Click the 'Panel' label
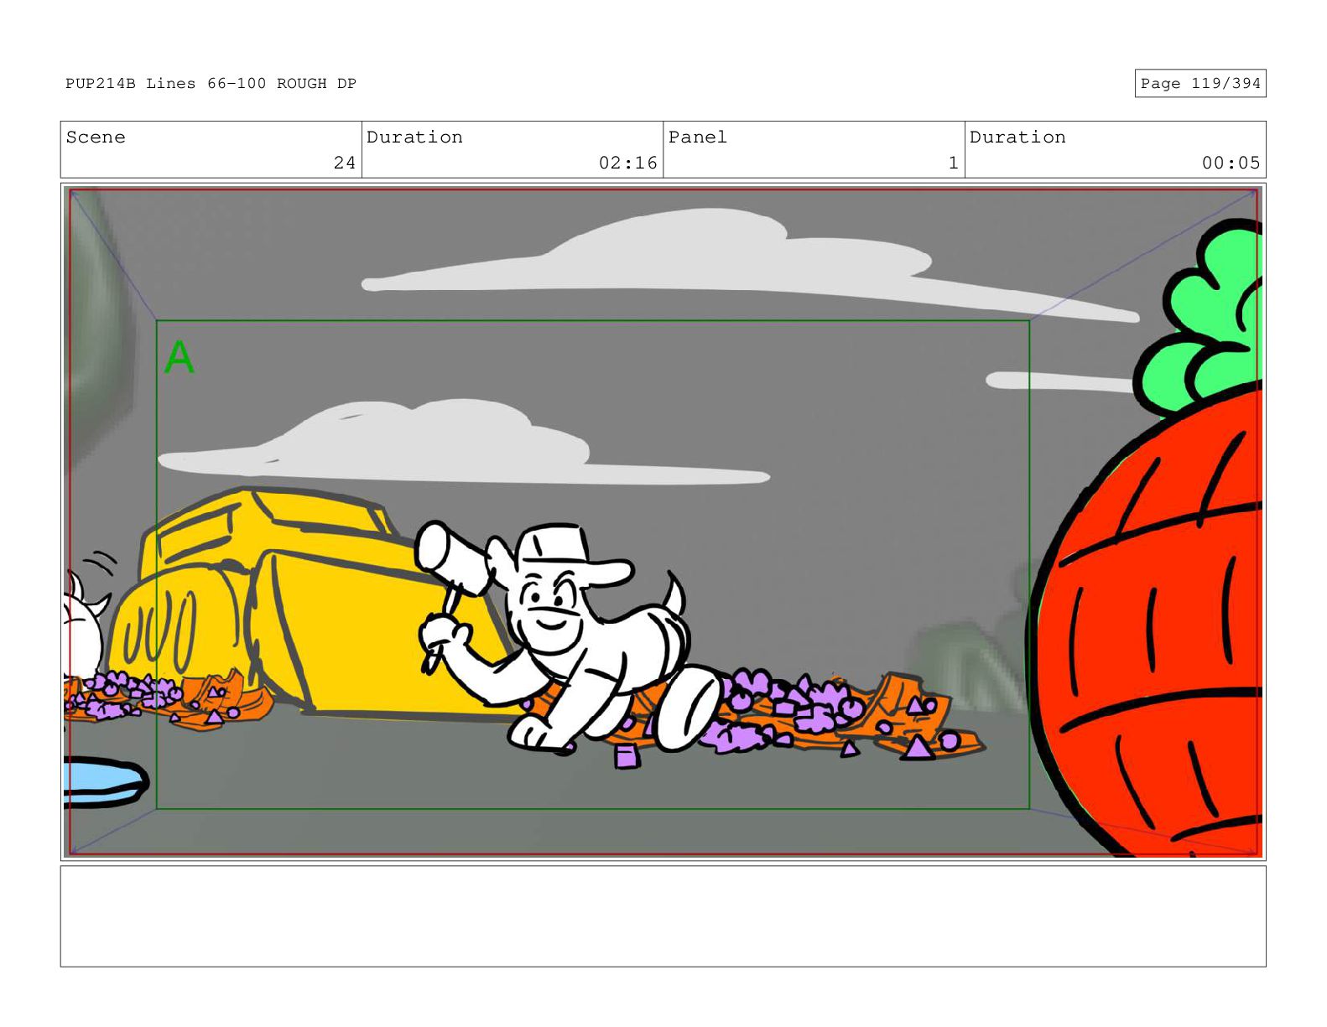The width and height of the screenshot is (1327, 1027). (697, 137)
